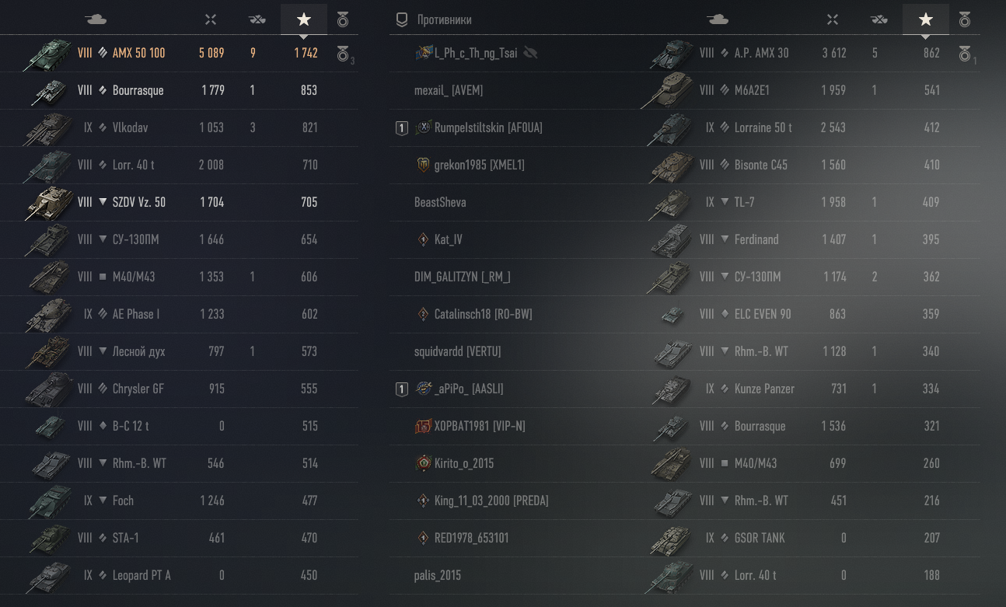This screenshot has width=1006, height=607.
Task: Sort enemy team by experience star icon
Action: click(925, 19)
